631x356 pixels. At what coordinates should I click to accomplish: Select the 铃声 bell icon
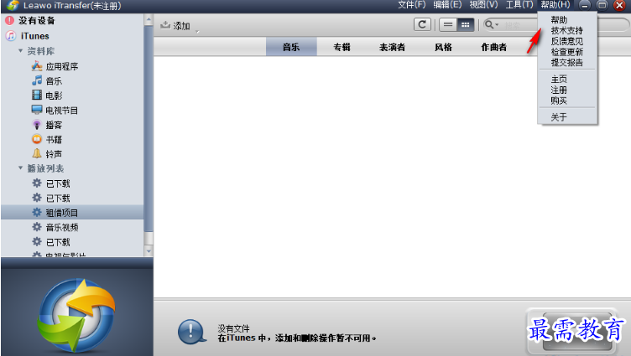[37, 153]
